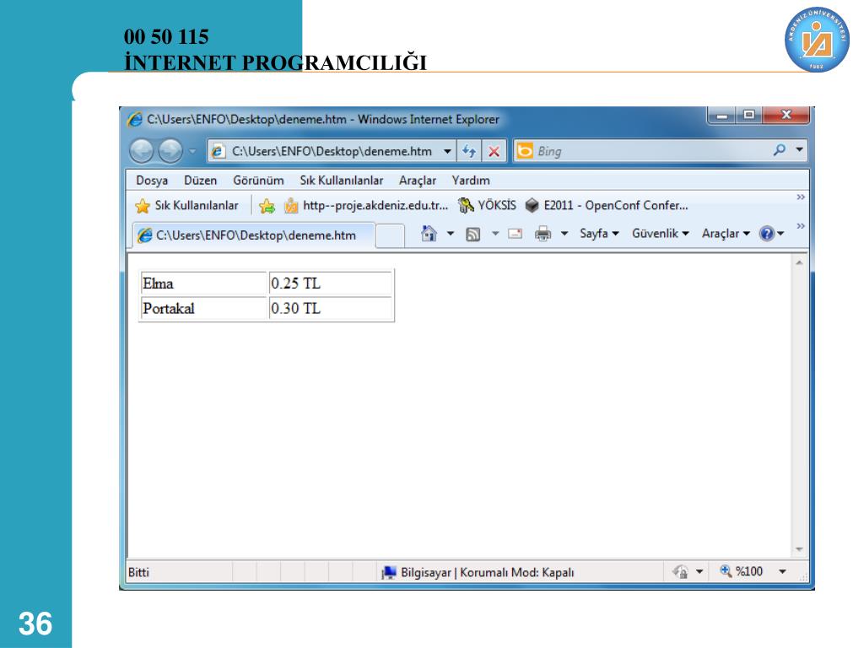This screenshot has width=864, height=648.
Task: Click the Internet Explorer title bar icon
Action: [134, 119]
